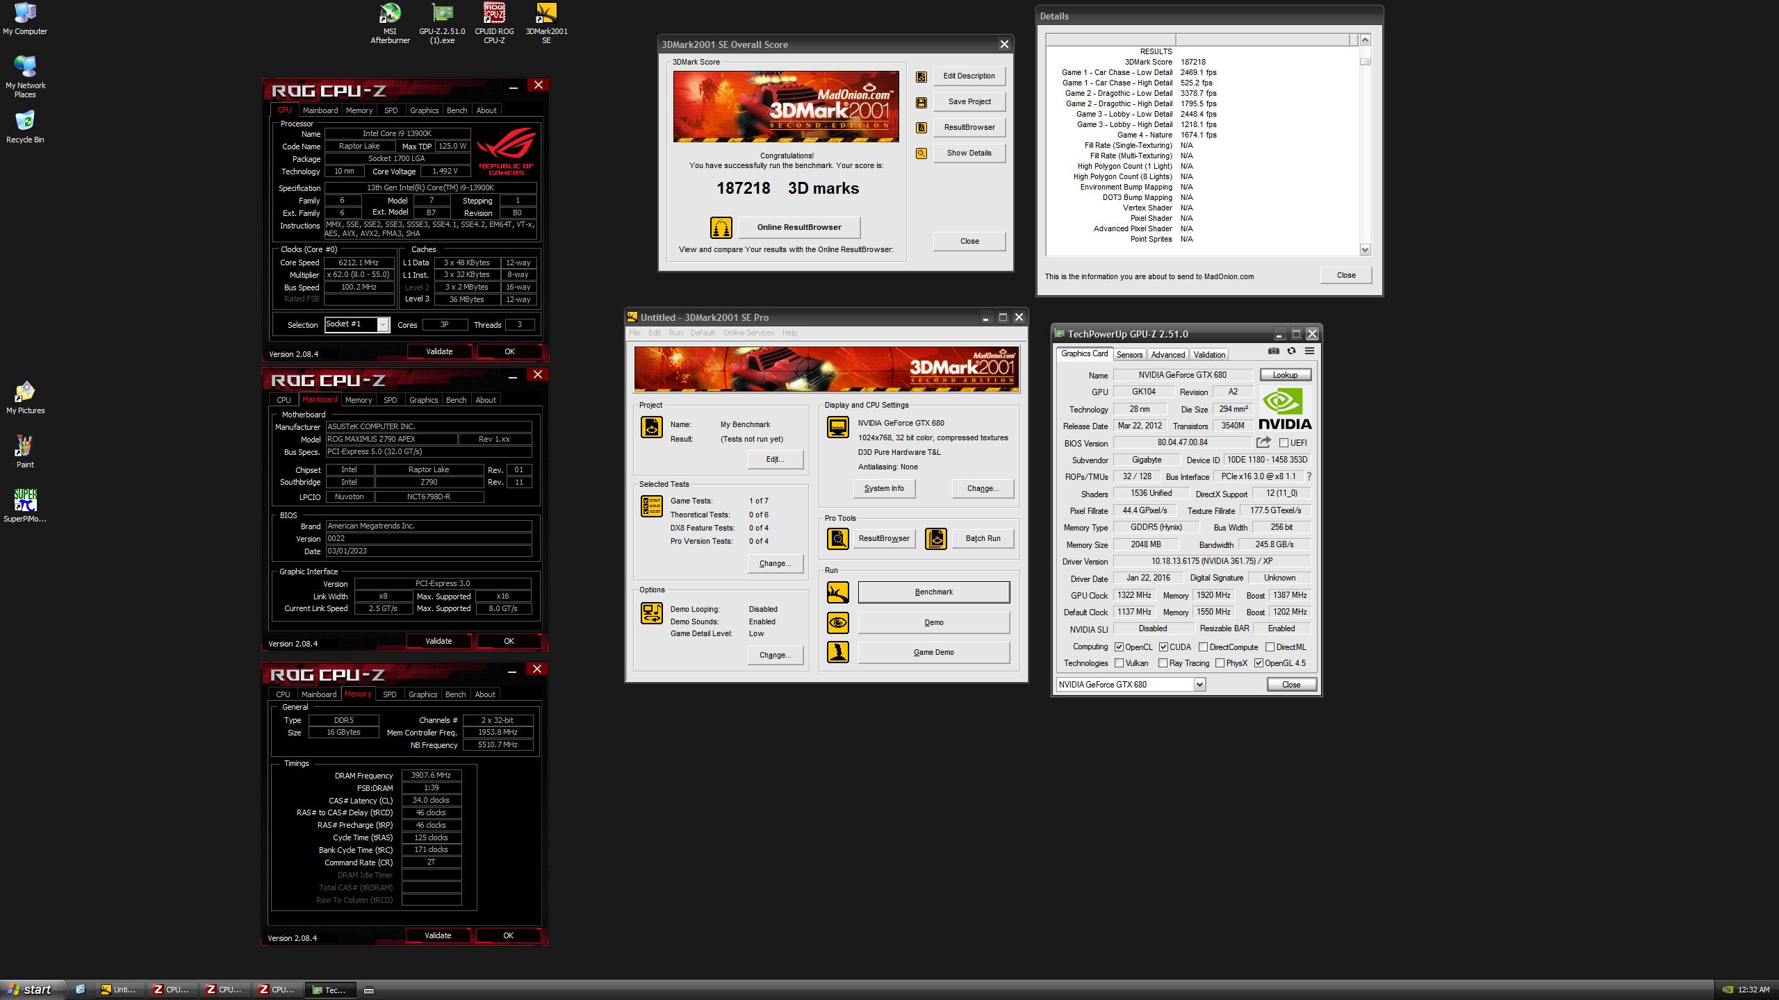Toggle the CUDA checkbox
The height and width of the screenshot is (1000, 1779).
click(1163, 647)
